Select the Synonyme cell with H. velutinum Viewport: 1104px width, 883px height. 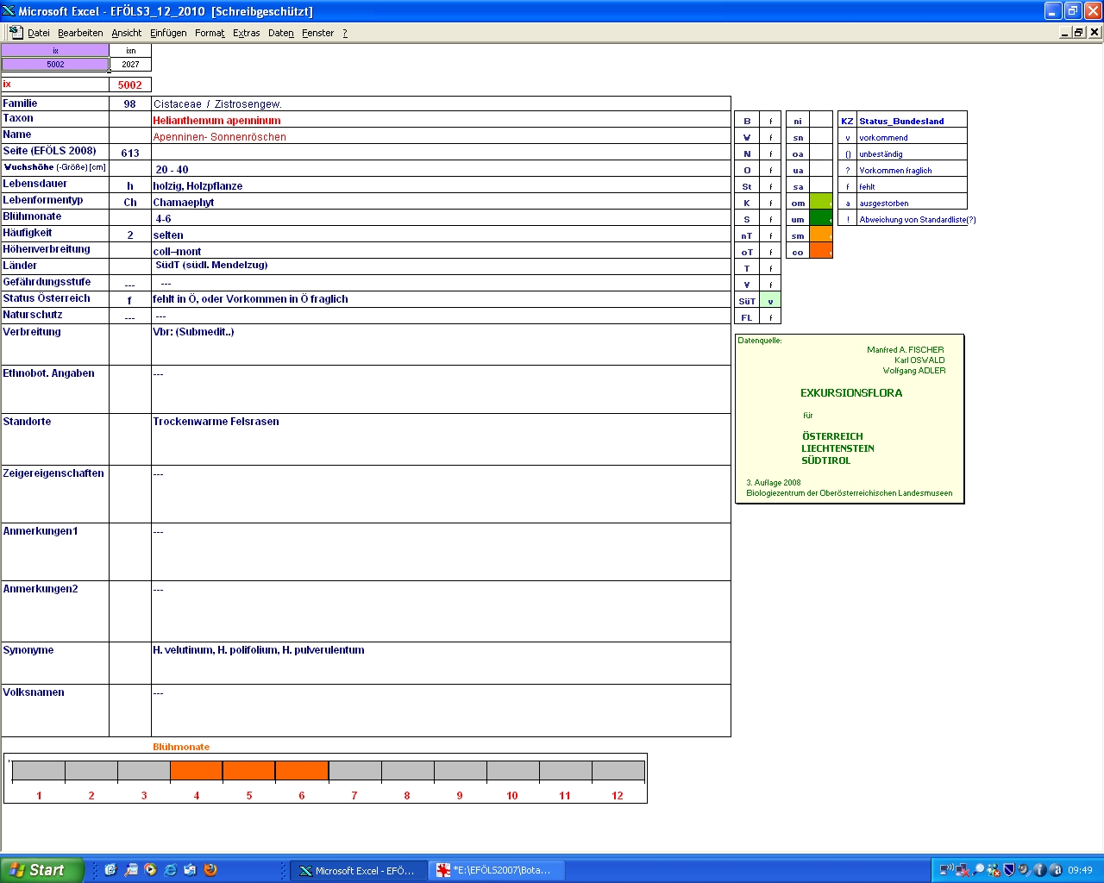point(441,663)
